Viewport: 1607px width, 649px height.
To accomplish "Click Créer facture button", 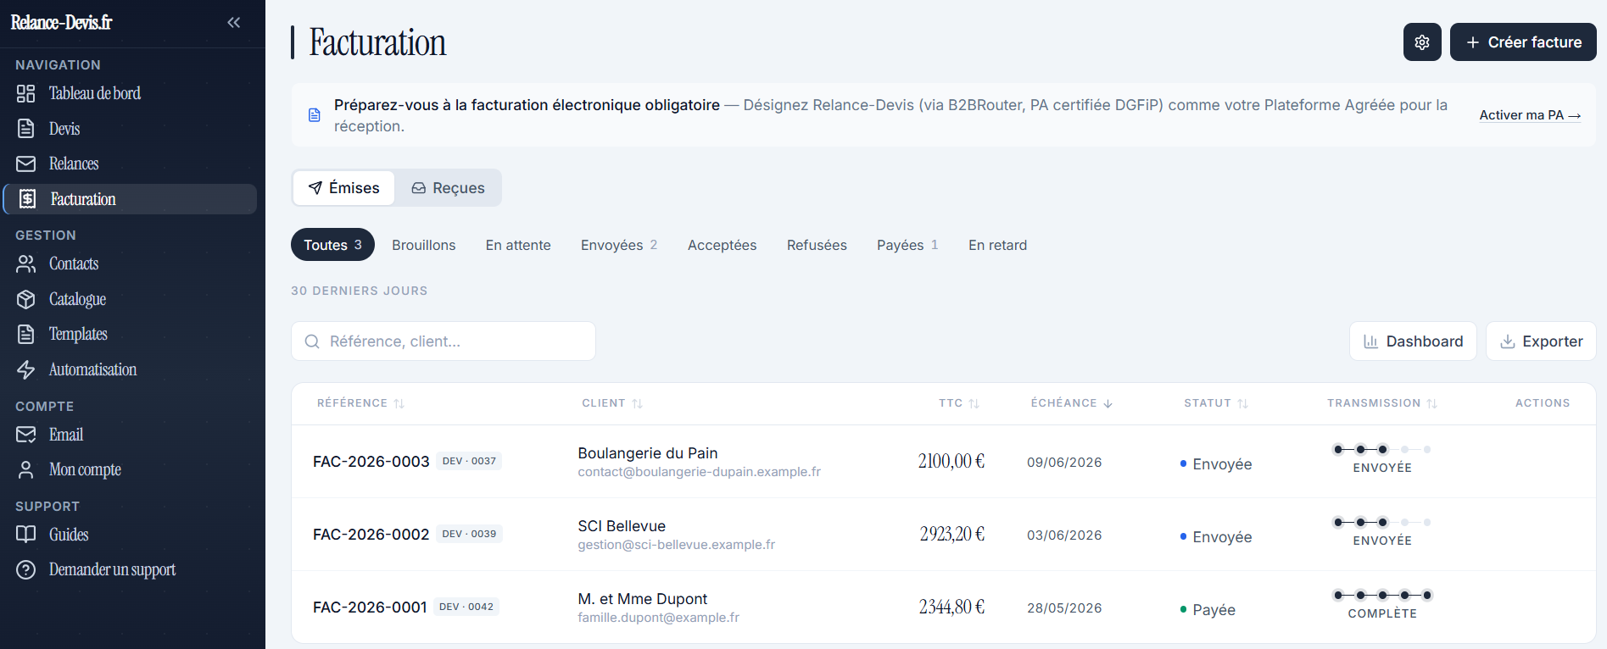I will (1523, 42).
